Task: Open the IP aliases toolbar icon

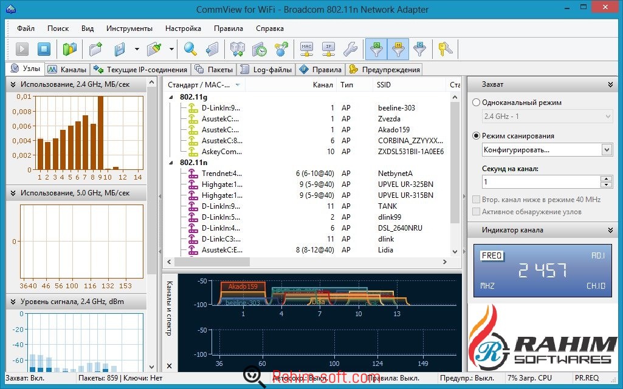Action: 328,49
